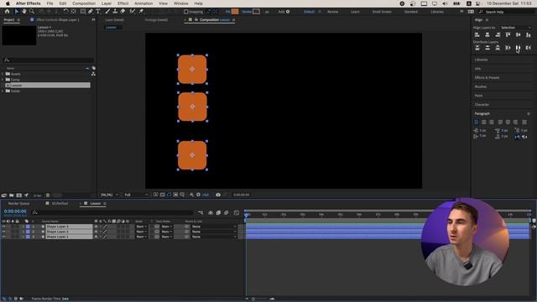This screenshot has height=302, width=537.
Task: Click the timeline zoom slider
Action: tap(253, 299)
